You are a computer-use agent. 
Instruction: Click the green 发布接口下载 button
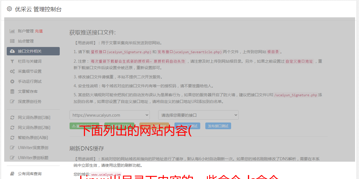click(119, 126)
